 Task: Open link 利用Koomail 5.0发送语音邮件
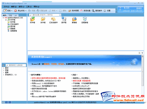(43, 83)
